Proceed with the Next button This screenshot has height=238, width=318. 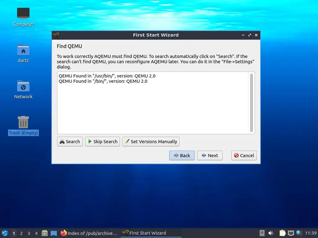pos(210,156)
